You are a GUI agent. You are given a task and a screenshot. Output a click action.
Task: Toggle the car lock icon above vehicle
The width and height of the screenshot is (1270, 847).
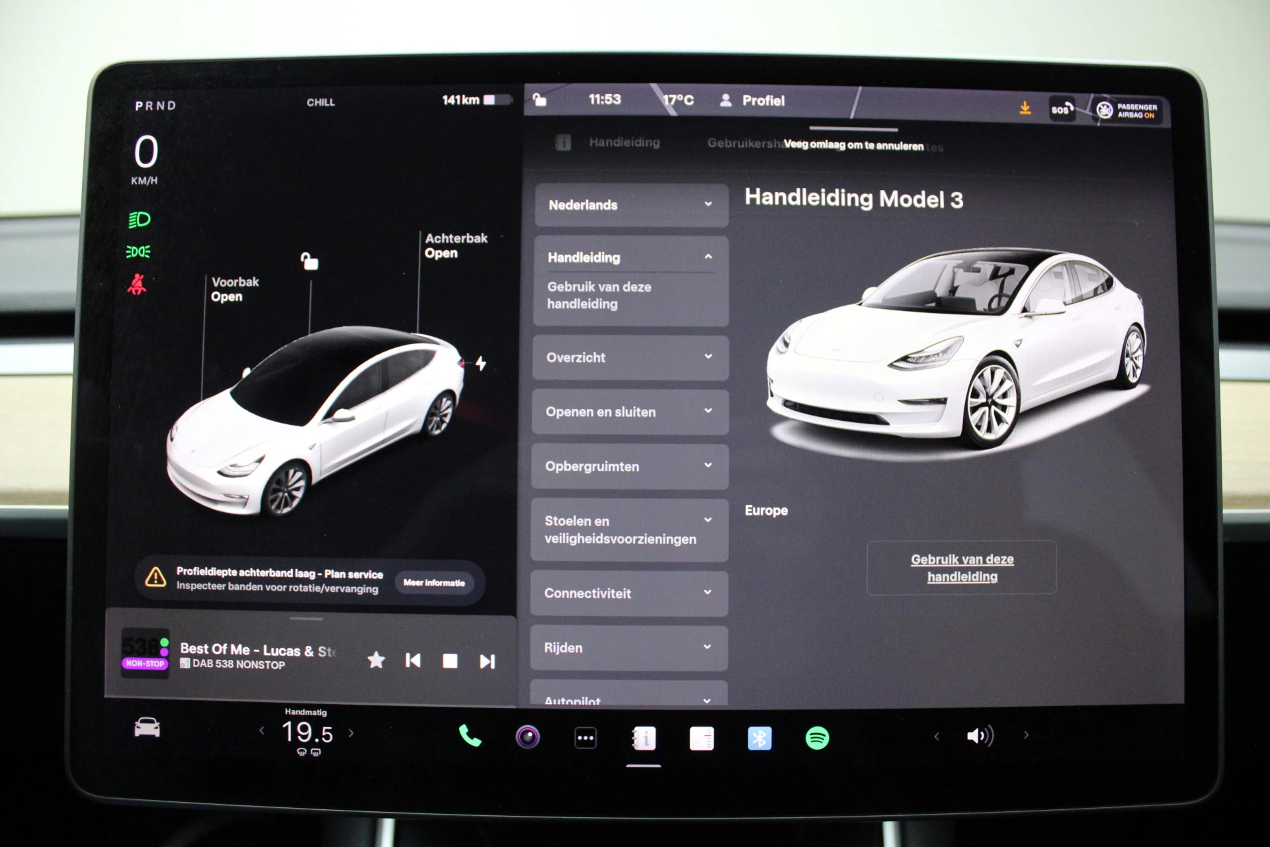click(309, 261)
